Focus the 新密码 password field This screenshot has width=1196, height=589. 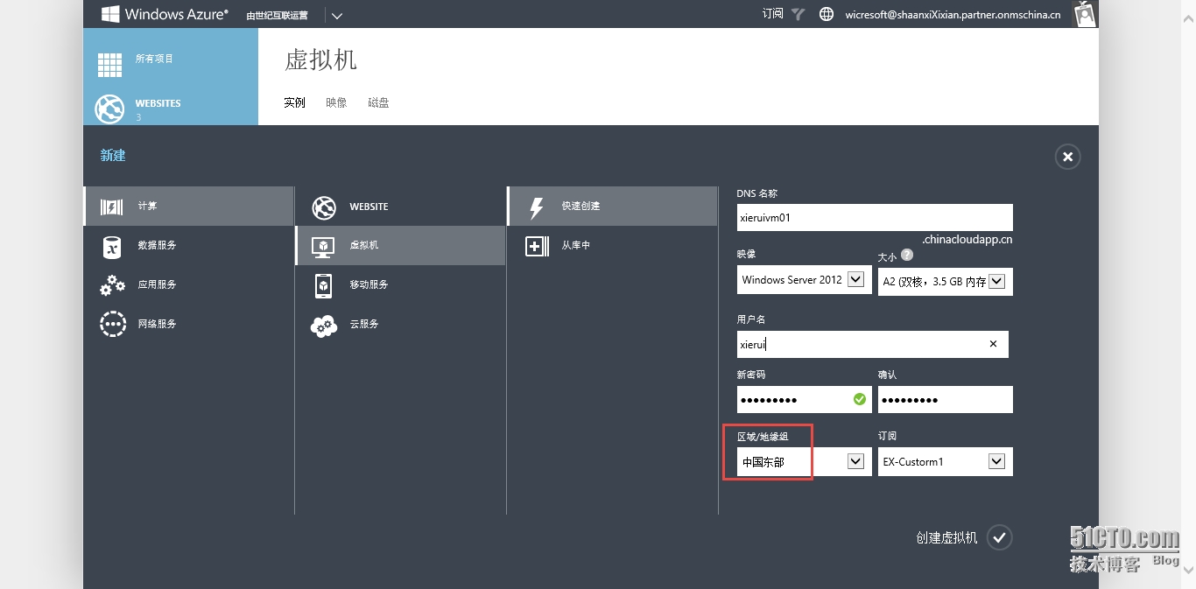coord(805,400)
